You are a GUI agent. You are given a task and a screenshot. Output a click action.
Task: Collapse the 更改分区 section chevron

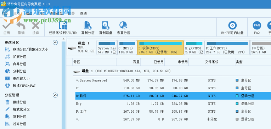pos(55,43)
